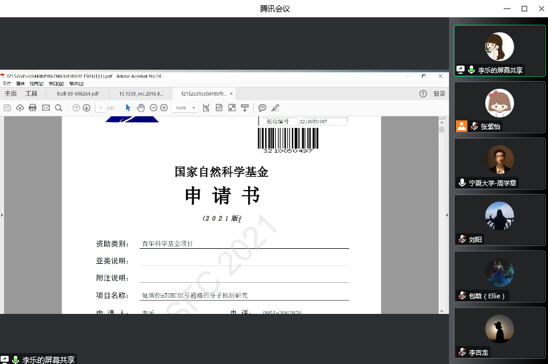Toggle microphone for 张紫怡

pyautogui.click(x=474, y=126)
